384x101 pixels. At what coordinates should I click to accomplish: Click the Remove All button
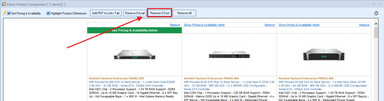point(184,13)
